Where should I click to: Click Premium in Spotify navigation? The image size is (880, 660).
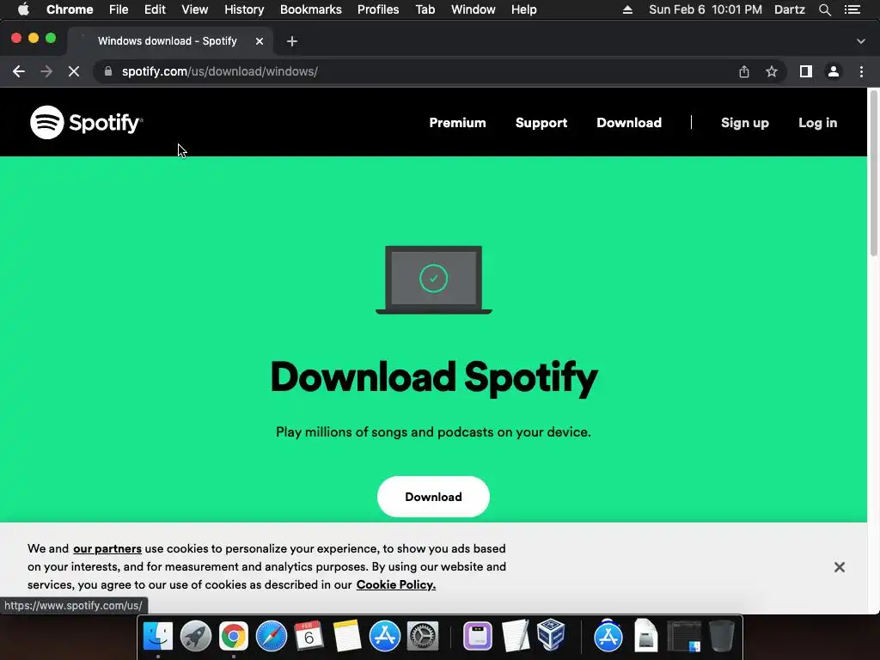pos(457,122)
